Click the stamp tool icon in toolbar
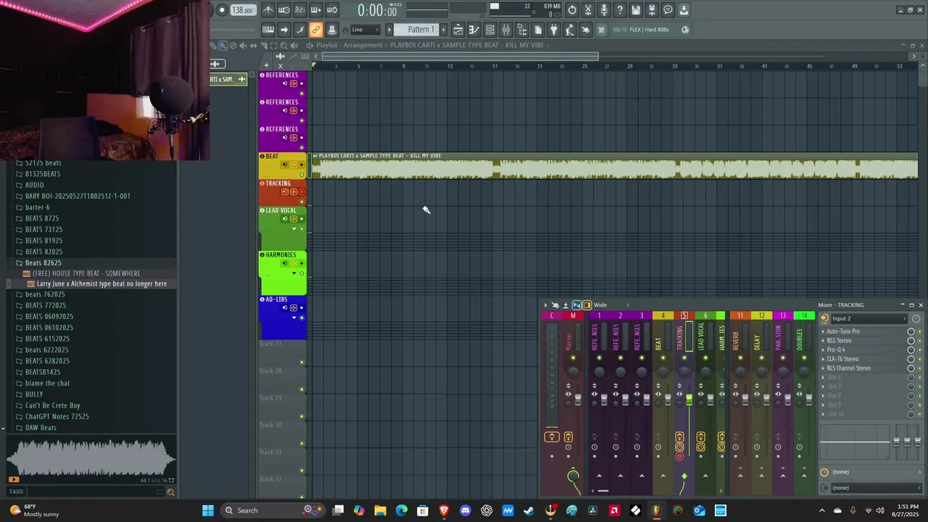928x522 pixels. pyautogui.click(x=332, y=30)
